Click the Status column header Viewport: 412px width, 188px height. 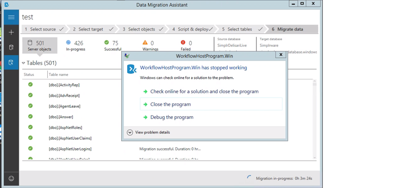[x=29, y=74]
